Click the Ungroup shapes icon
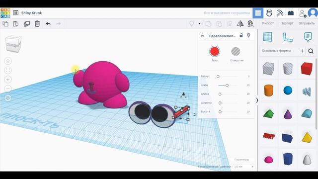Viewport: 318px width, 179px height. (x=219, y=24)
